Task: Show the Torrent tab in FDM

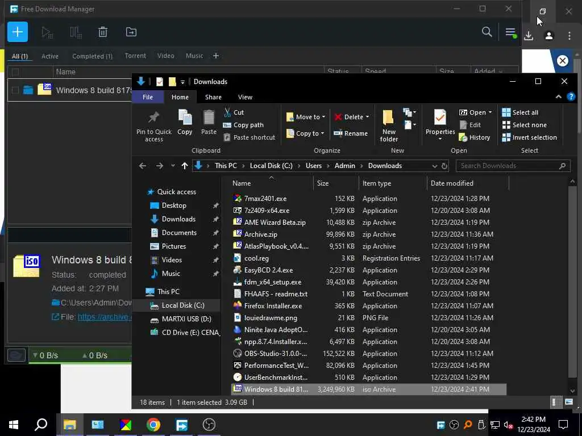Action: pyautogui.click(x=135, y=56)
